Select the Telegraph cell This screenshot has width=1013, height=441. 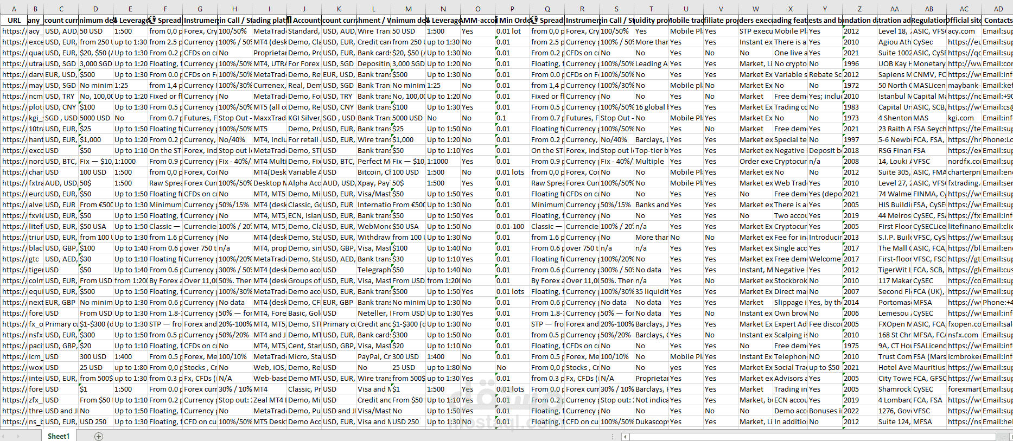click(x=373, y=270)
